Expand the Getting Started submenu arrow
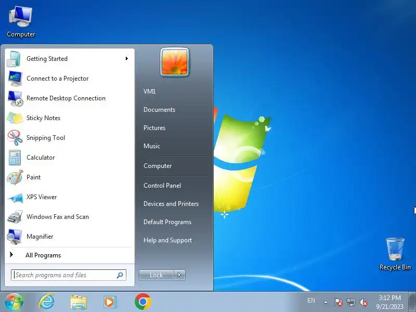 pyautogui.click(x=127, y=59)
